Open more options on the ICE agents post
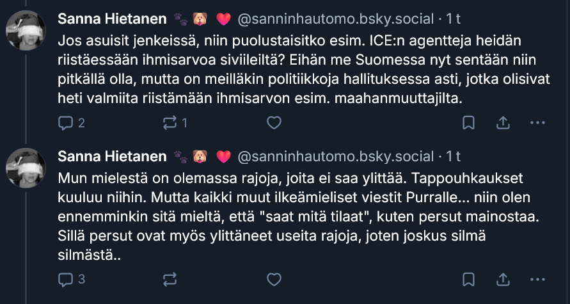Screen dimensions: 570x304 [x=539, y=122]
